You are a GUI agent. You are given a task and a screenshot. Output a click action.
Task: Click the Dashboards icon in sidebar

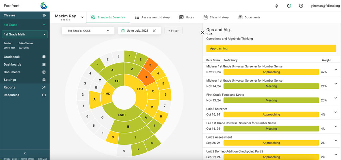click(x=44, y=65)
